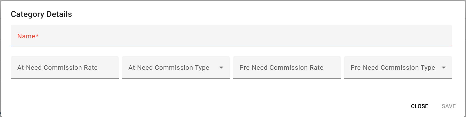Click the Category Details dialog title
The width and height of the screenshot is (466, 117).
click(x=41, y=14)
